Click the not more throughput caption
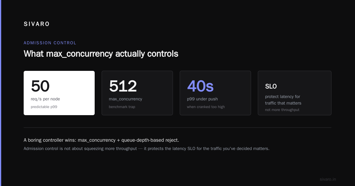 [x=282, y=110]
